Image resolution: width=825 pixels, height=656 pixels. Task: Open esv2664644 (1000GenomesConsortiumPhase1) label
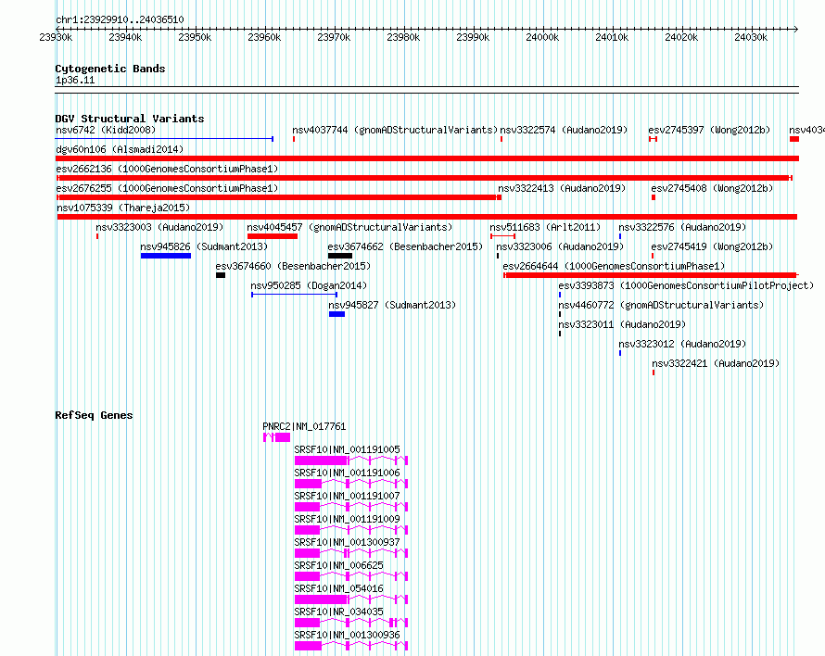pyautogui.click(x=614, y=266)
